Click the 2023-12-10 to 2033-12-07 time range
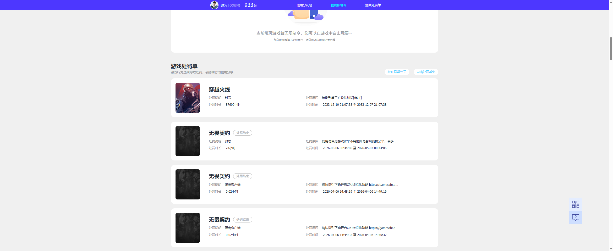The image size is (613, 251). tap(355, 105)
